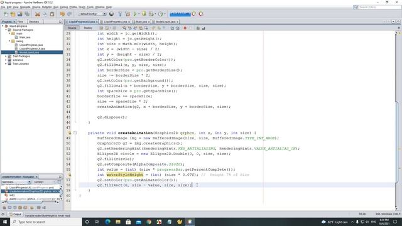Open File Explorer from the taskbar
402x226 pixels.
tap(118, 222)
